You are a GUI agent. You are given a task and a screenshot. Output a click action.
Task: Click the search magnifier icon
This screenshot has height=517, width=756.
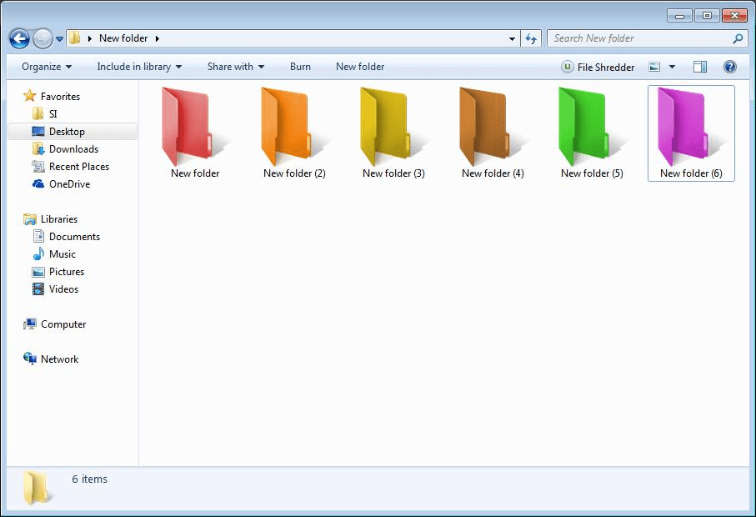coord(738,38)
